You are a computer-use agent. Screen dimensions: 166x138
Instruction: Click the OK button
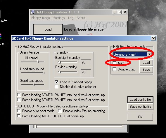pyautogui.click(x=140, y=117)
